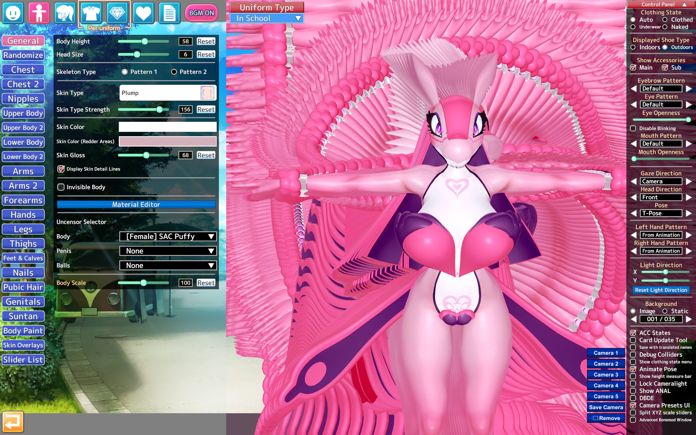Switch to the Body Paint category
Viewport: 696px width, 435px height.
tap(23, 331)
